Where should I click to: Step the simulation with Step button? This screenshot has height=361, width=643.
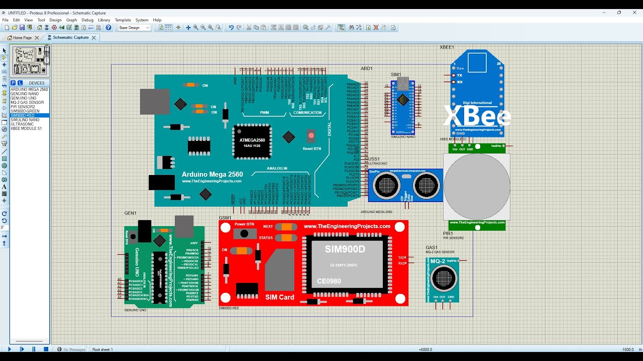tap(22, 349)
